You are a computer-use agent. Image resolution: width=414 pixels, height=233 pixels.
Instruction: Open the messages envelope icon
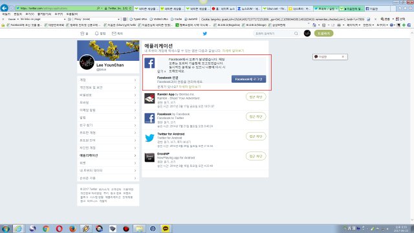pyautogui.click(x=114, y=34)
